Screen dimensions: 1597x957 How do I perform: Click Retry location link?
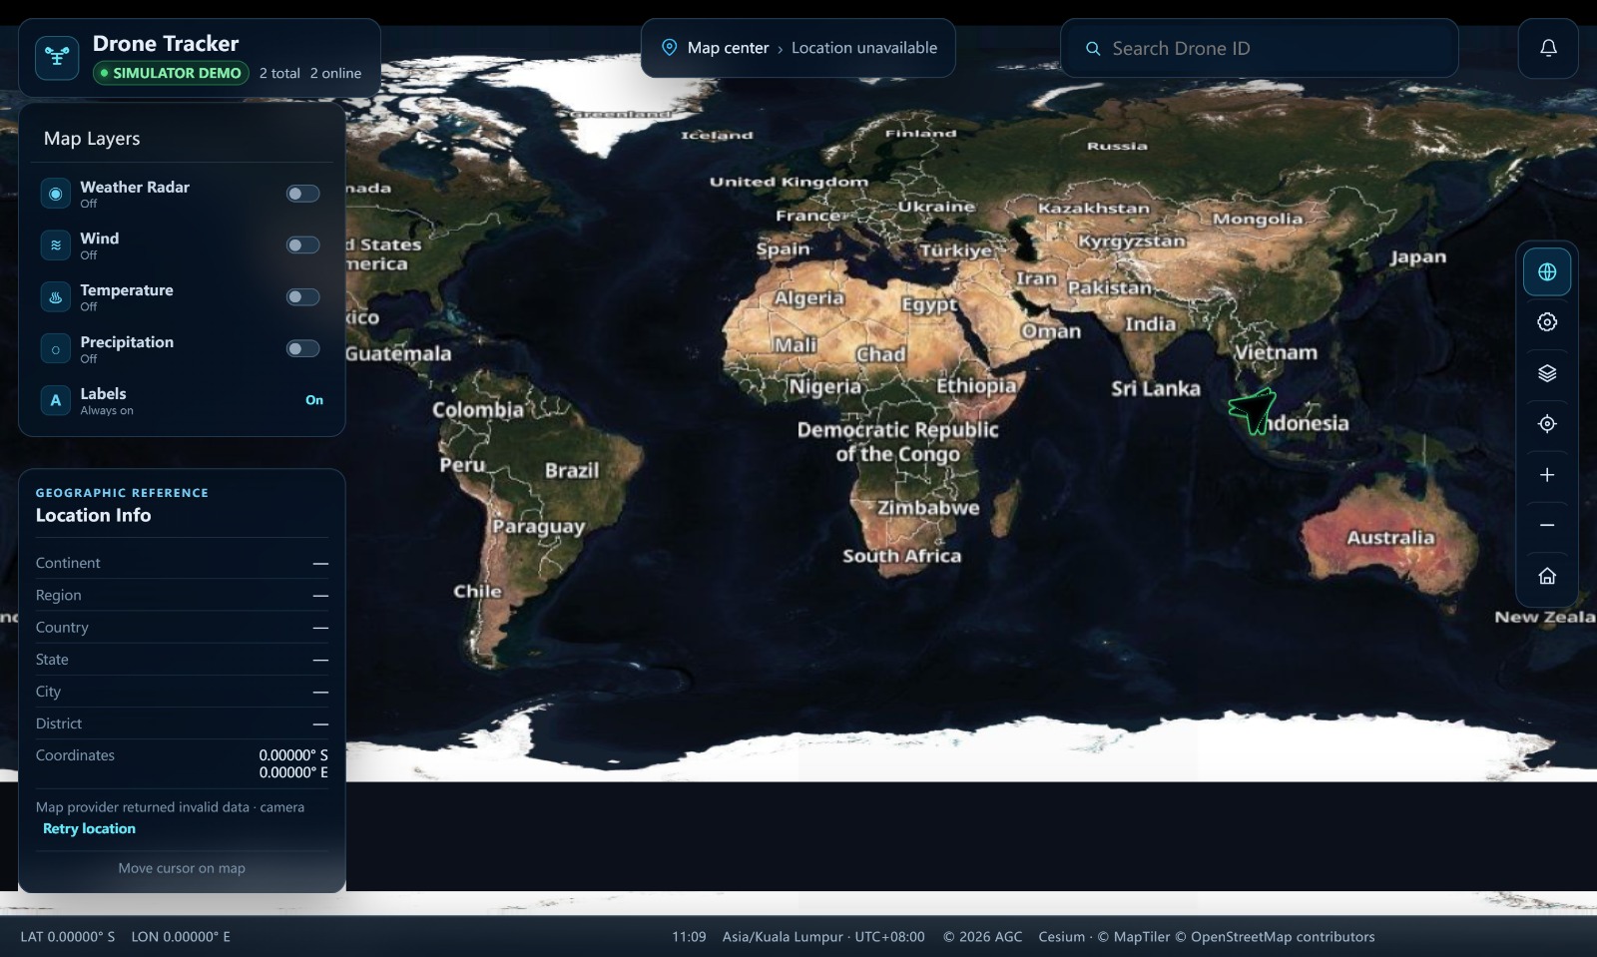click(x=89, y=828)
